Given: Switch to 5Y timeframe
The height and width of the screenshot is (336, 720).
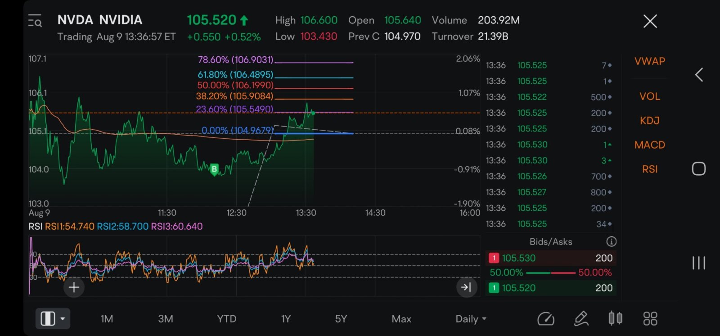Looking at the screenshot, I should click(x=341, y=319).
